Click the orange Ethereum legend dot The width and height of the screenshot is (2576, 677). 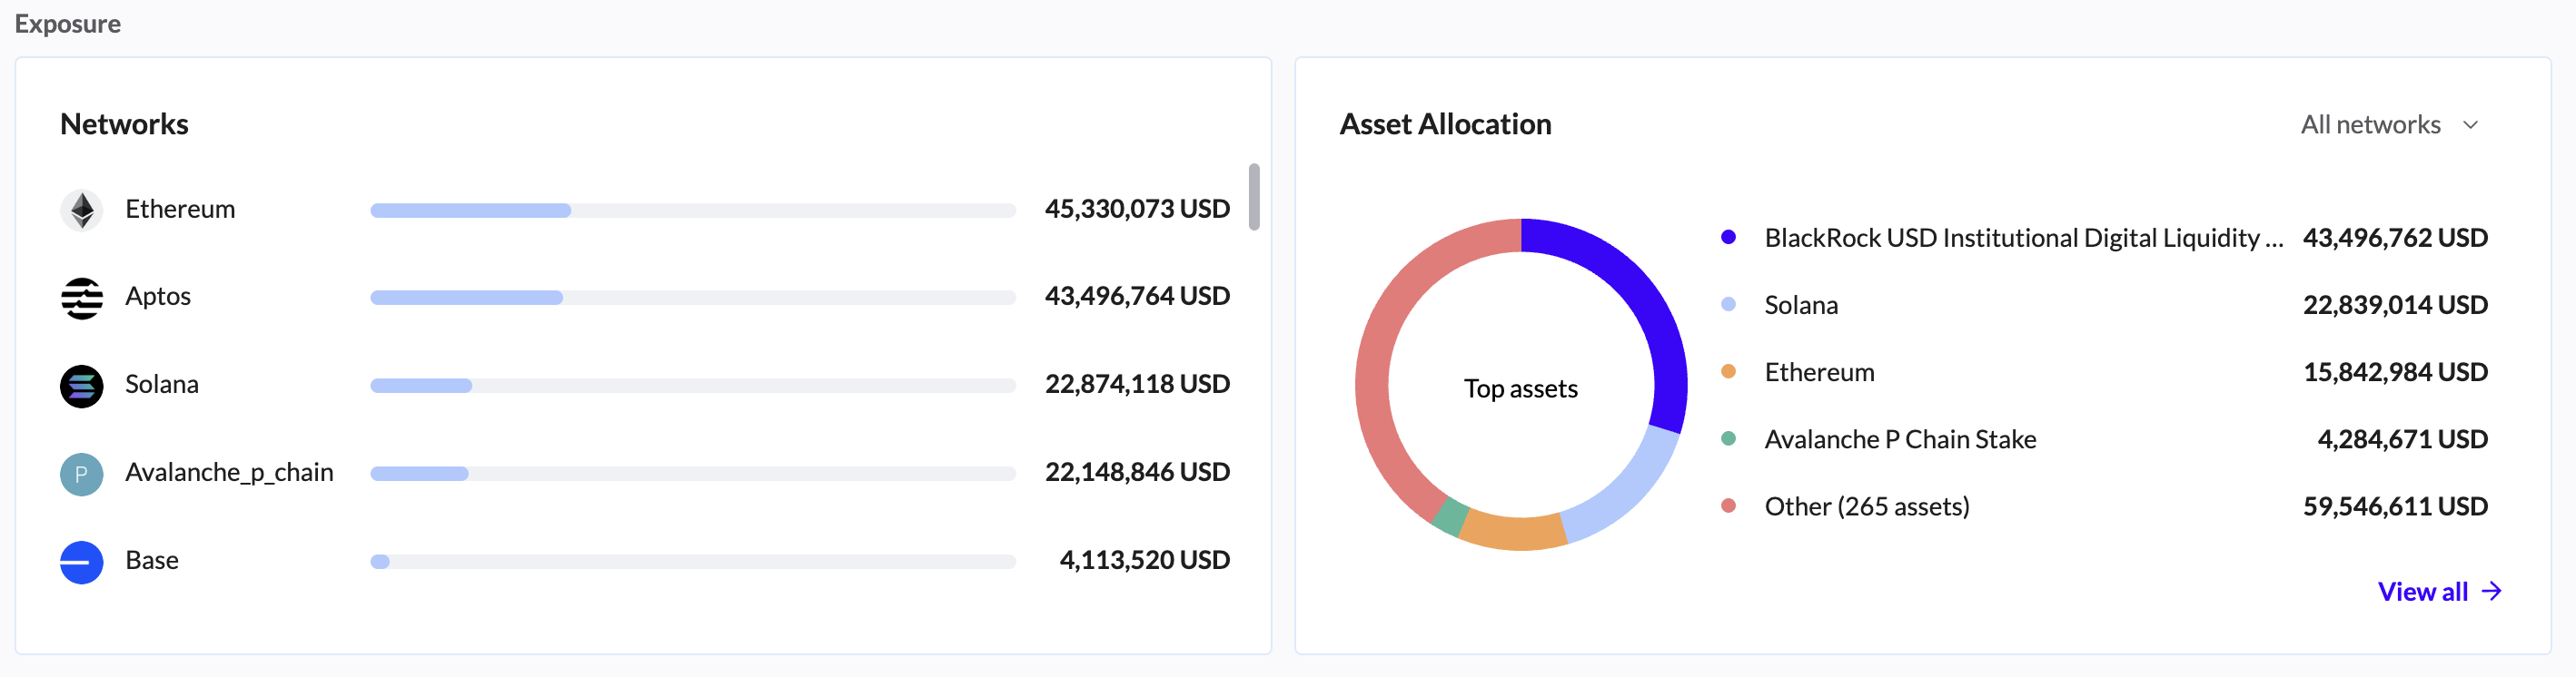(x=1728, y=371)
